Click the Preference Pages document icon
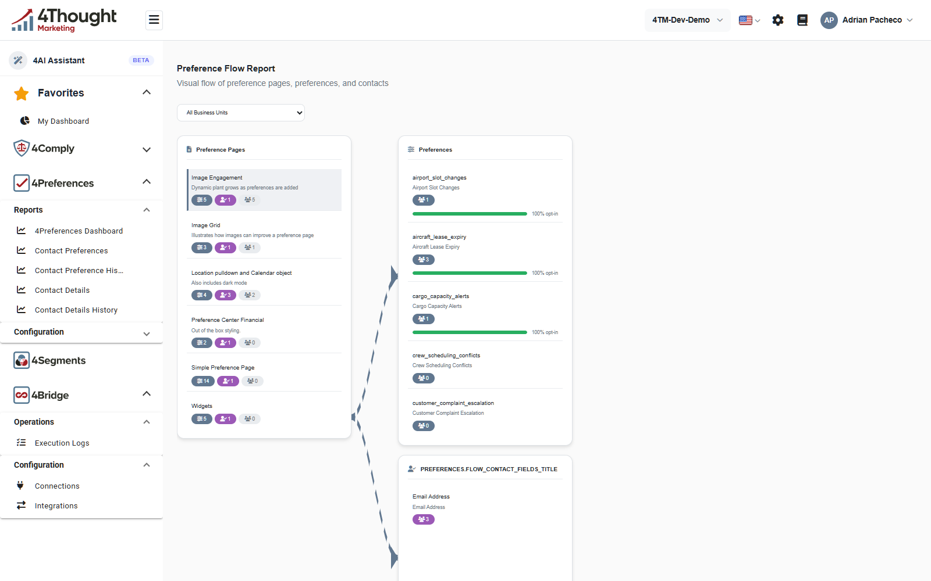The width and height of the screenshot is (931, 581). tap(189, 149)
